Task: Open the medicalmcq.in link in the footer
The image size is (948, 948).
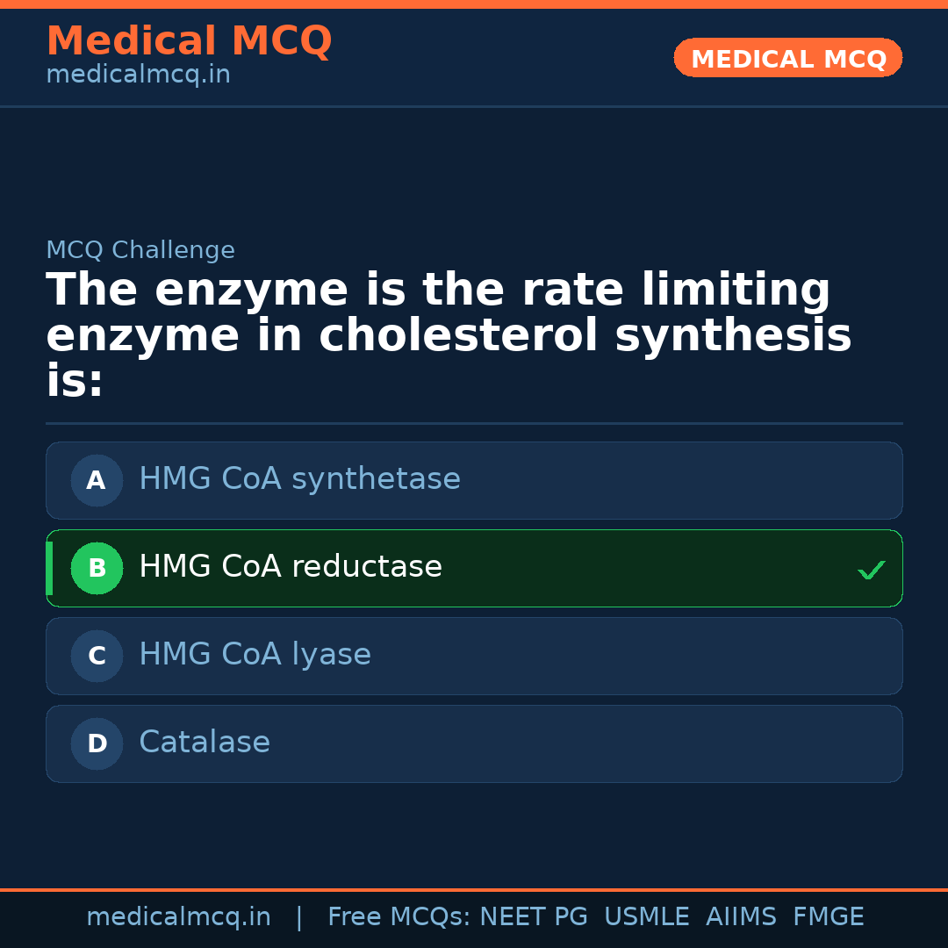Action: pos(178,917)
